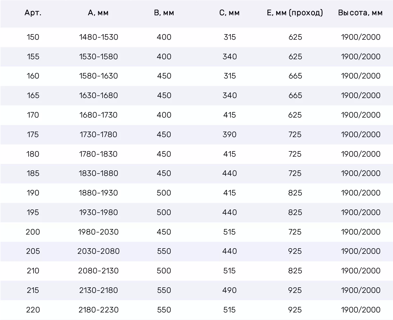Viewport: 393px width, 320px height.
Task: Click the 'A, мм' column header
Action: (98, 13)
